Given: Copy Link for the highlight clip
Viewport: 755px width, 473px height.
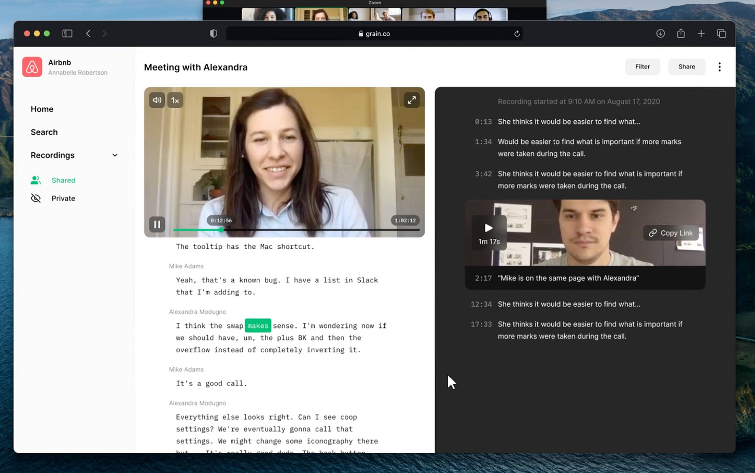Looking at the screenshot, I should 670,233.
